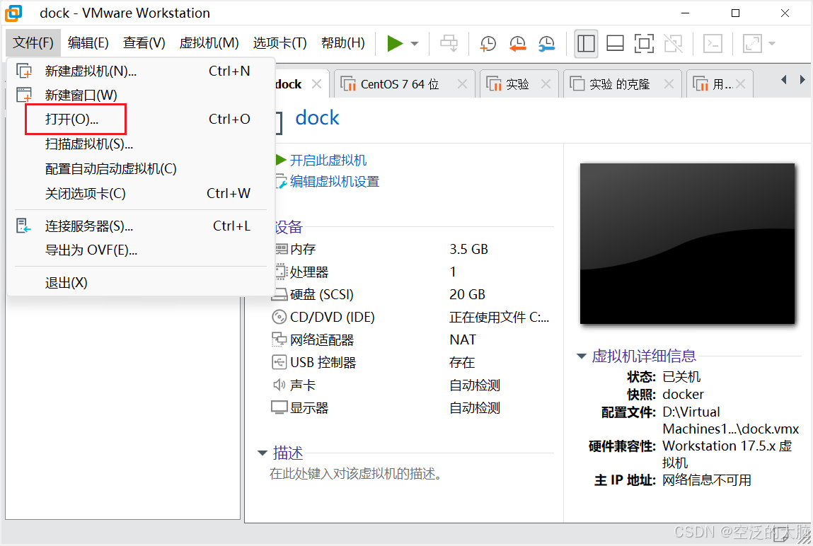Select 扫描虚拟机(S)... menu entry
Image resolution: width=813 pixels, height=546 pixels.
[140, 144]
